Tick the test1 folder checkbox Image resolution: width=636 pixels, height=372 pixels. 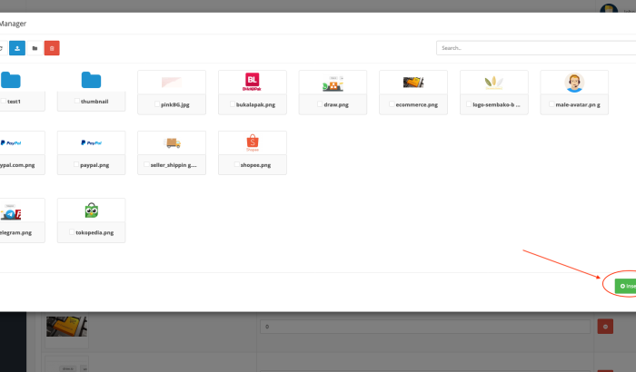pos(4,101)
